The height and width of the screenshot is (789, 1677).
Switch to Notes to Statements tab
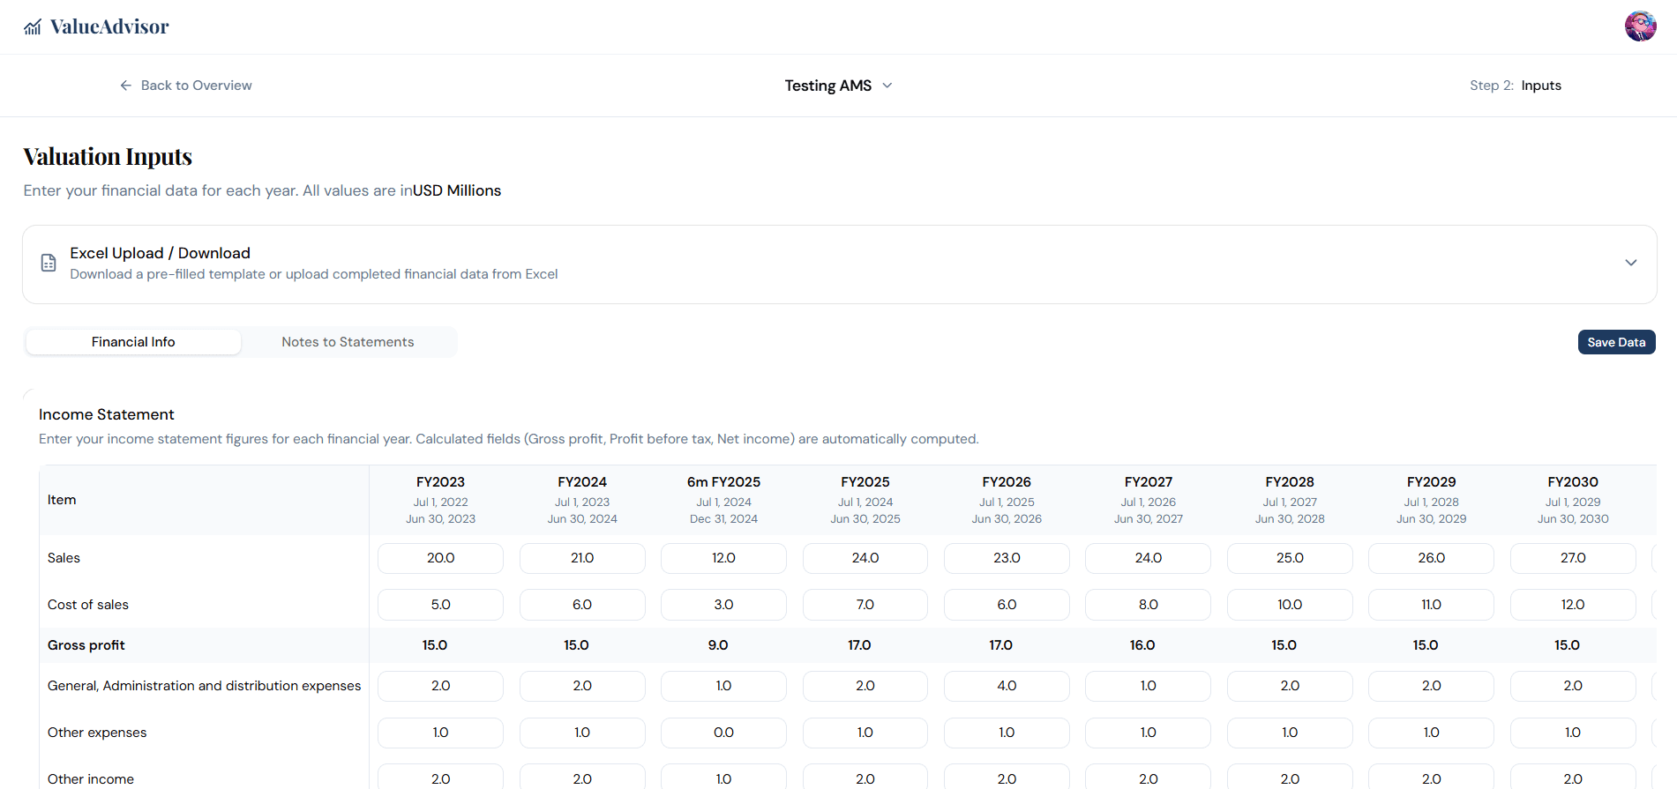pos(348,342)
